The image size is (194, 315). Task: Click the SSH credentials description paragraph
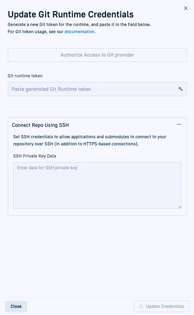90,140
